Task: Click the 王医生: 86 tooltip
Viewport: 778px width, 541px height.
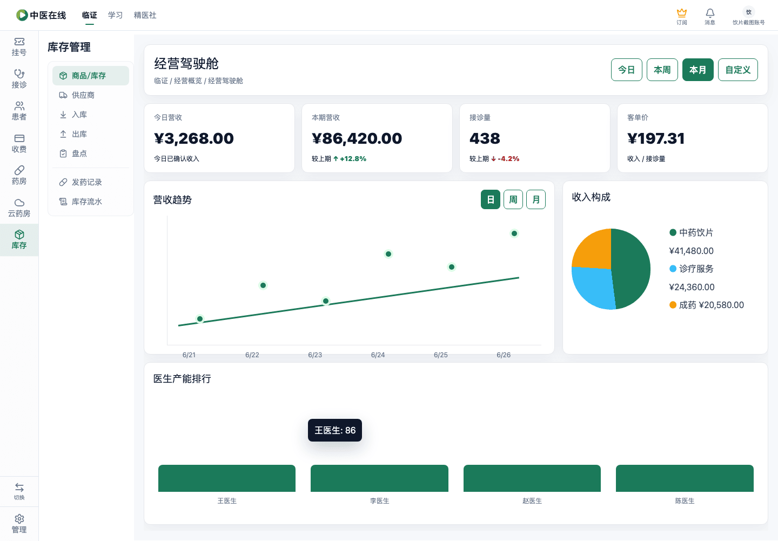Action: point(335,430)
